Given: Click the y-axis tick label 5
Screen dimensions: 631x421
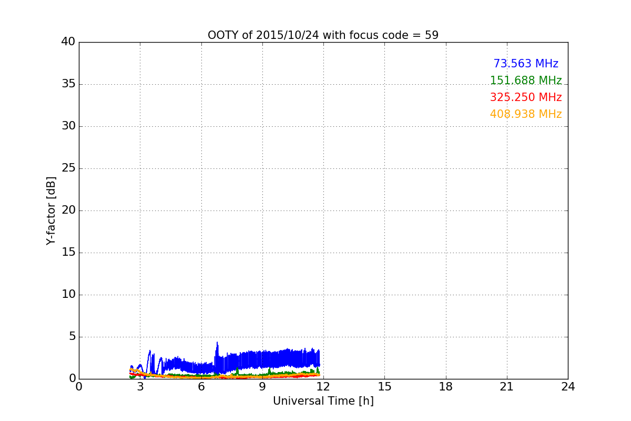Looking at the screenshot, I should coord(72,337).
